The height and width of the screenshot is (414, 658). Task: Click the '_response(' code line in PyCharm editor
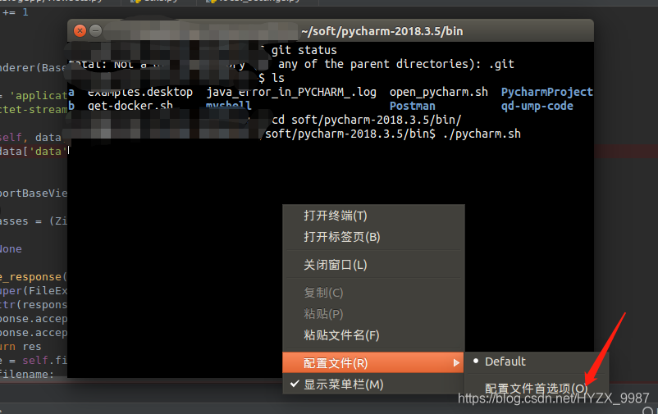[33, 277]
